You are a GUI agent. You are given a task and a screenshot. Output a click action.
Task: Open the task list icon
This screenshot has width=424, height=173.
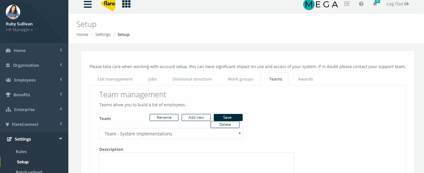coord(347,4)
